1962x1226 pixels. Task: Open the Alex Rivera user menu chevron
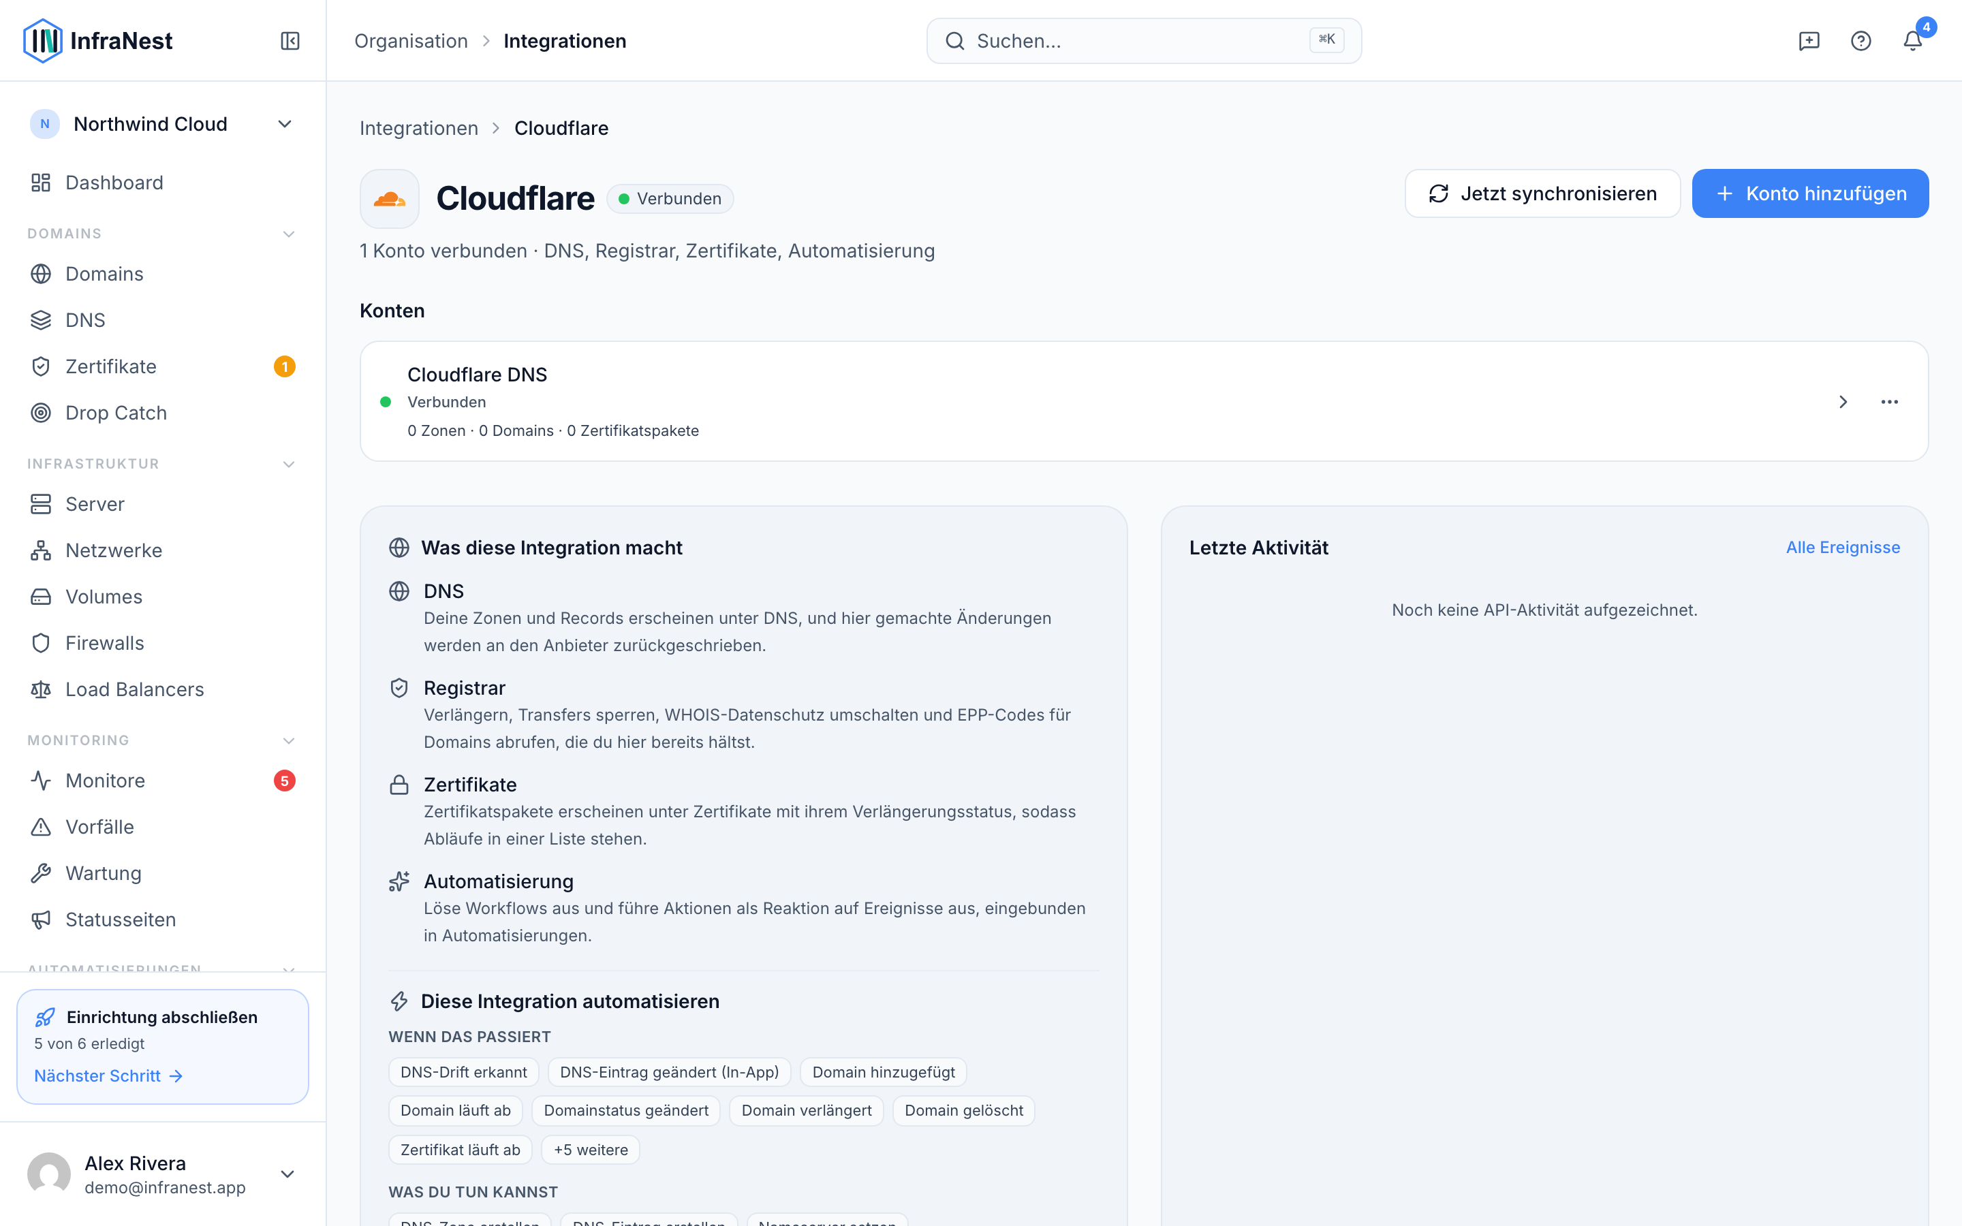pyautogui.click(x=287, y=1174)
